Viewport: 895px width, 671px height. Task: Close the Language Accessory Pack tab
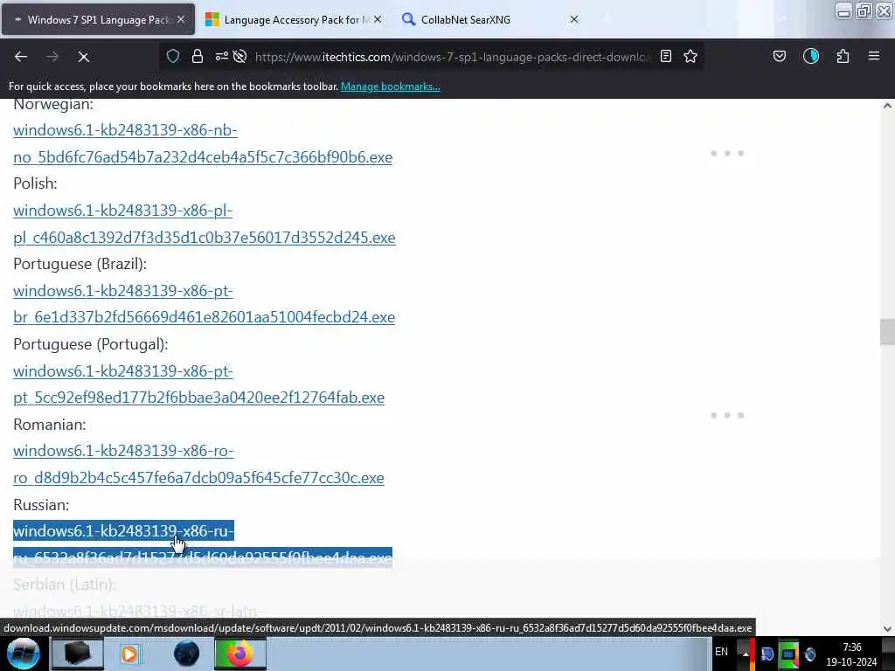pos(378,19)
